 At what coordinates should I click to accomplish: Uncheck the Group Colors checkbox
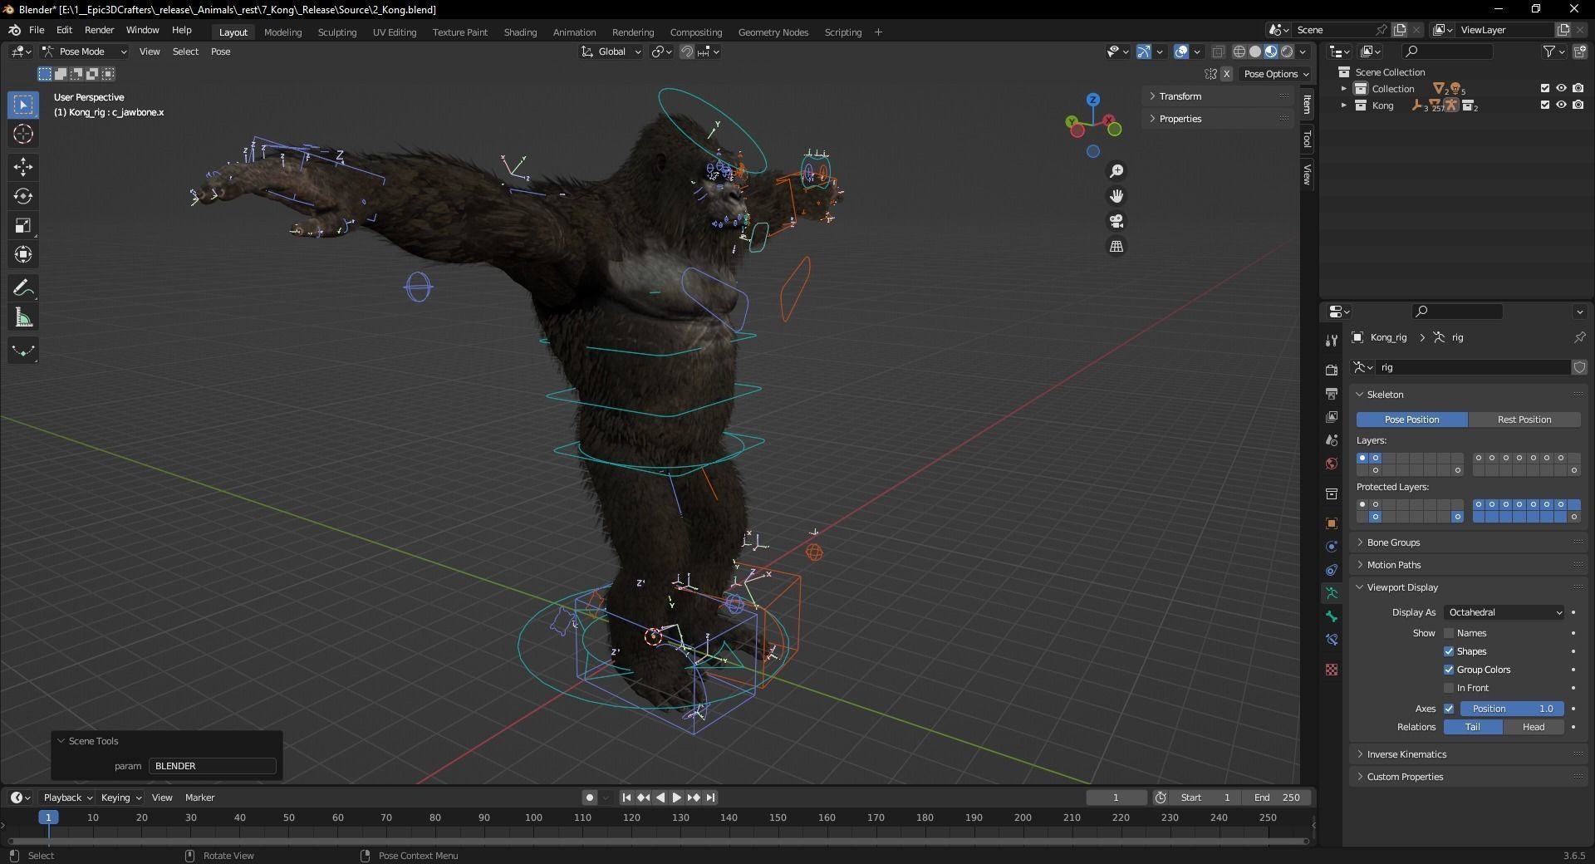[x=1449, y=670]
